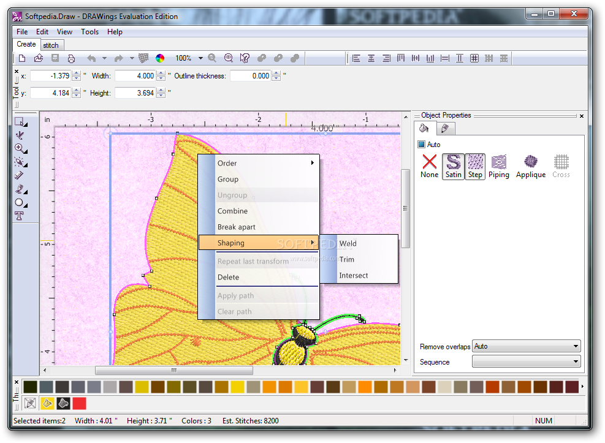Toggle the Satin stitch fill
The height and width of the screenshot is (443, 605).
click(x=454, y=166)
